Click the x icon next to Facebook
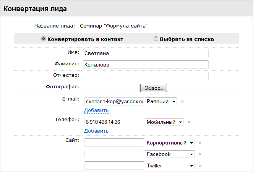This screenshot has width=253, height=172. click(200, 154)
